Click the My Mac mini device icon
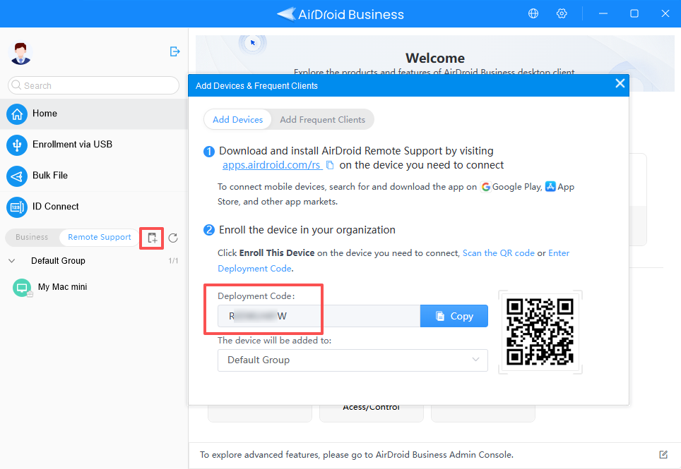This screenshot has width=681, height=469. (x=22, y=287)
